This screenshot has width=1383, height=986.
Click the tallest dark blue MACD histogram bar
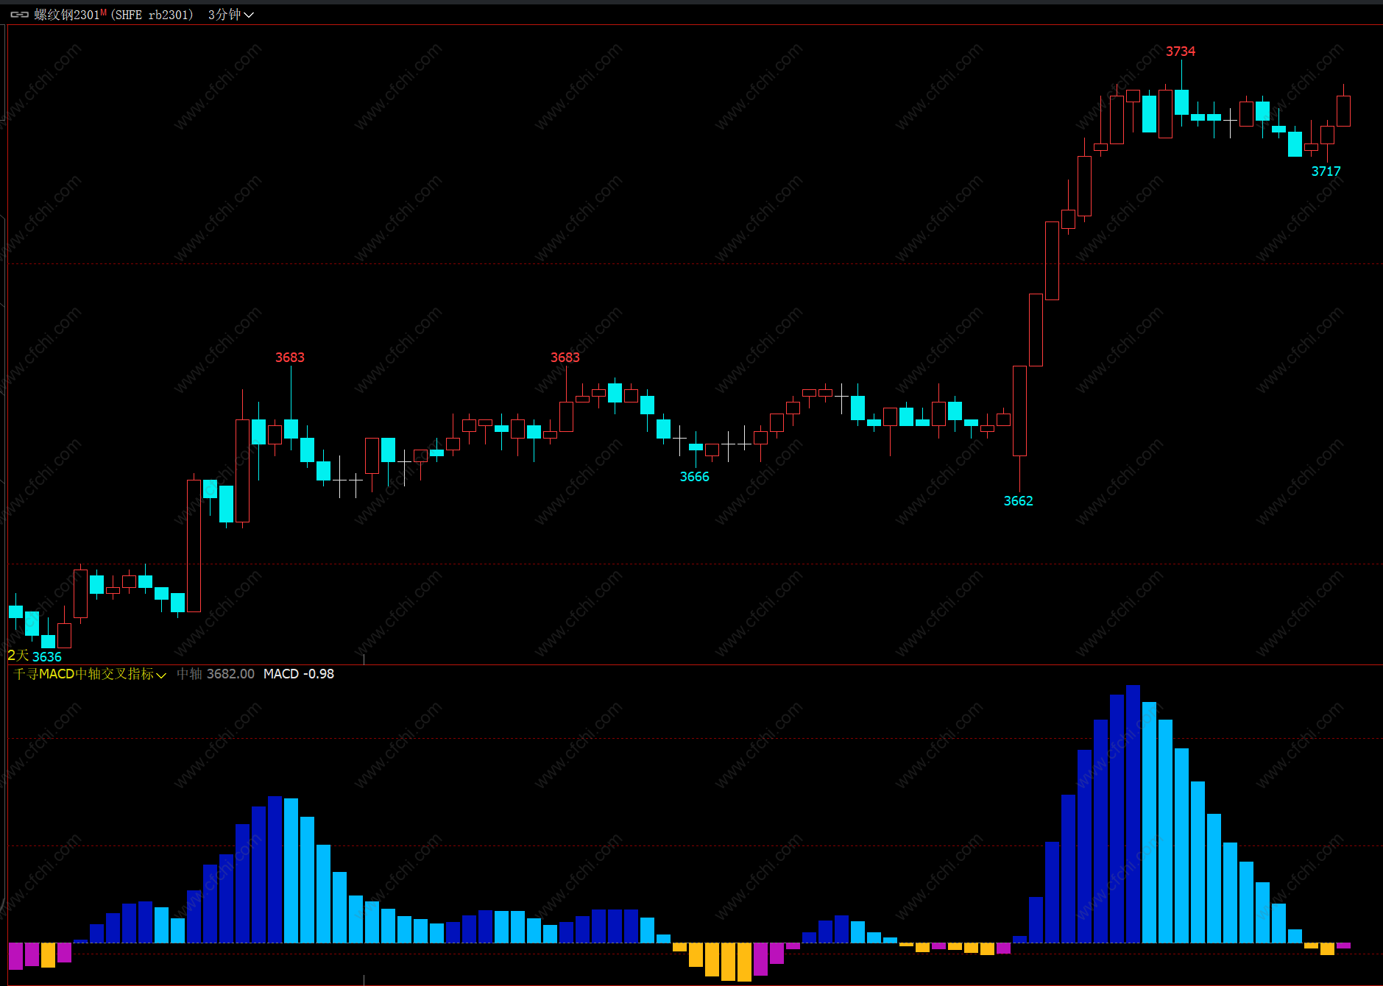tap(1133, 814)
